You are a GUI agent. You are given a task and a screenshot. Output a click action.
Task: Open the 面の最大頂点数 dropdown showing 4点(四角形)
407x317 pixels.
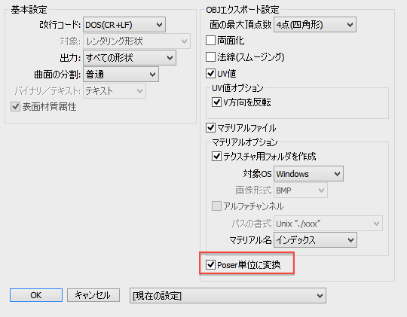[x=315, y=25]
